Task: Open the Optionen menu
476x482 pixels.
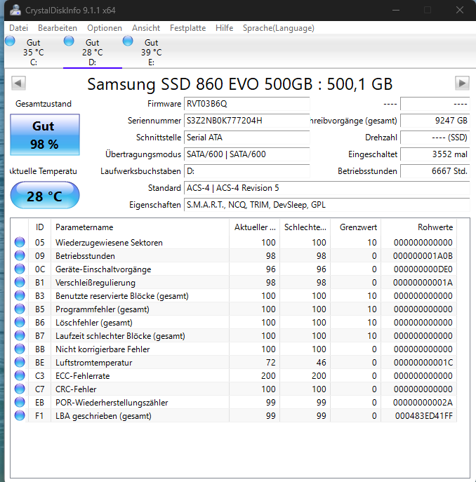Action: (x=105, y=28)
